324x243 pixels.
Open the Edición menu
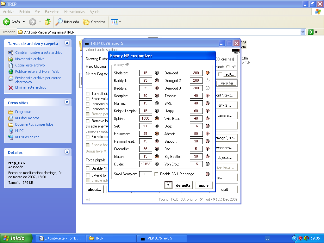click(25, 12)
